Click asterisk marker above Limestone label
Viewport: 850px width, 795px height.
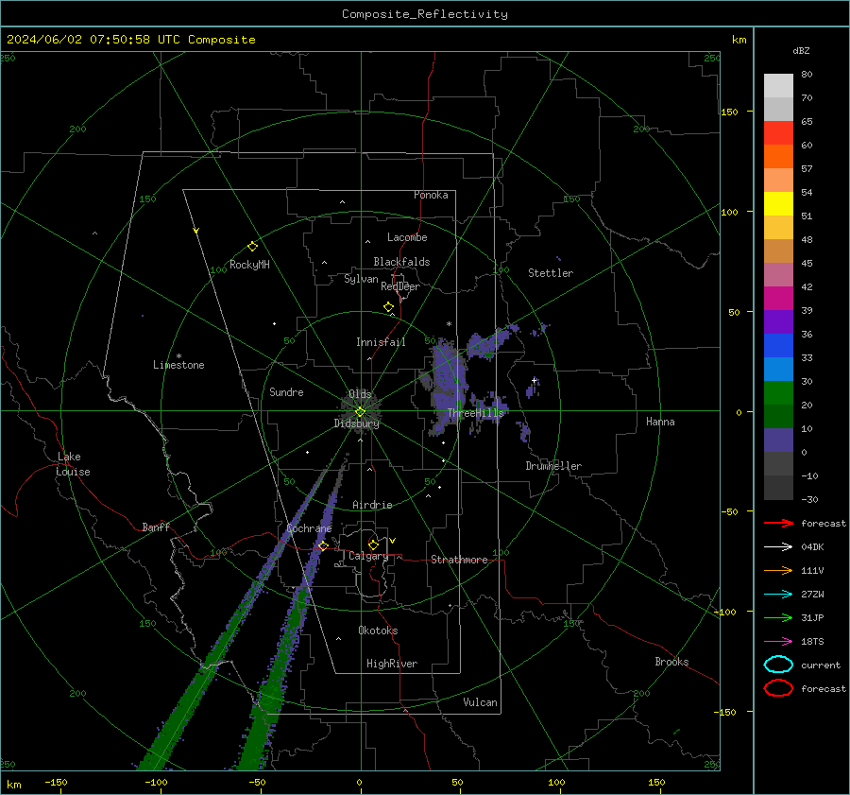pyautogui.click(x=178, y=356)
